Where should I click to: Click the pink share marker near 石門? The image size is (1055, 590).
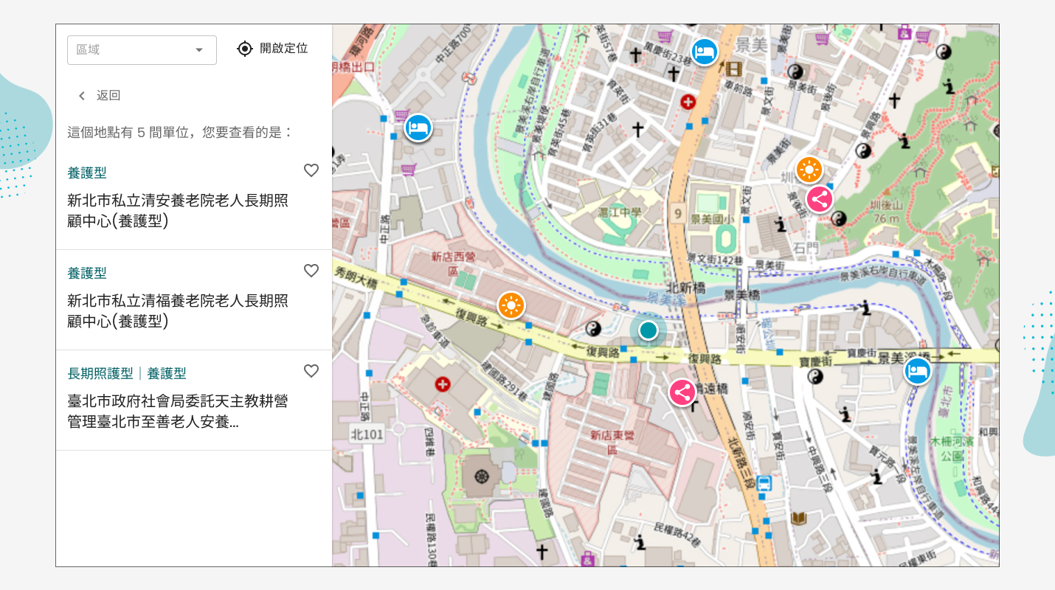819,199
